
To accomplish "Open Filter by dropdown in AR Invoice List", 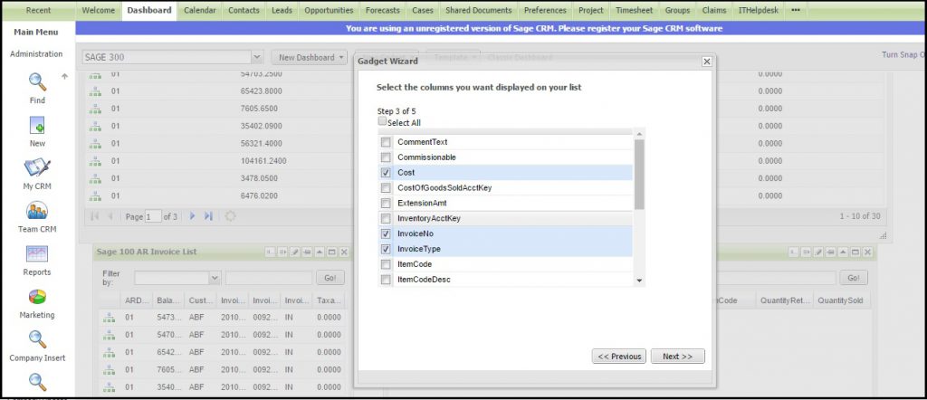I will coord(215,278).
